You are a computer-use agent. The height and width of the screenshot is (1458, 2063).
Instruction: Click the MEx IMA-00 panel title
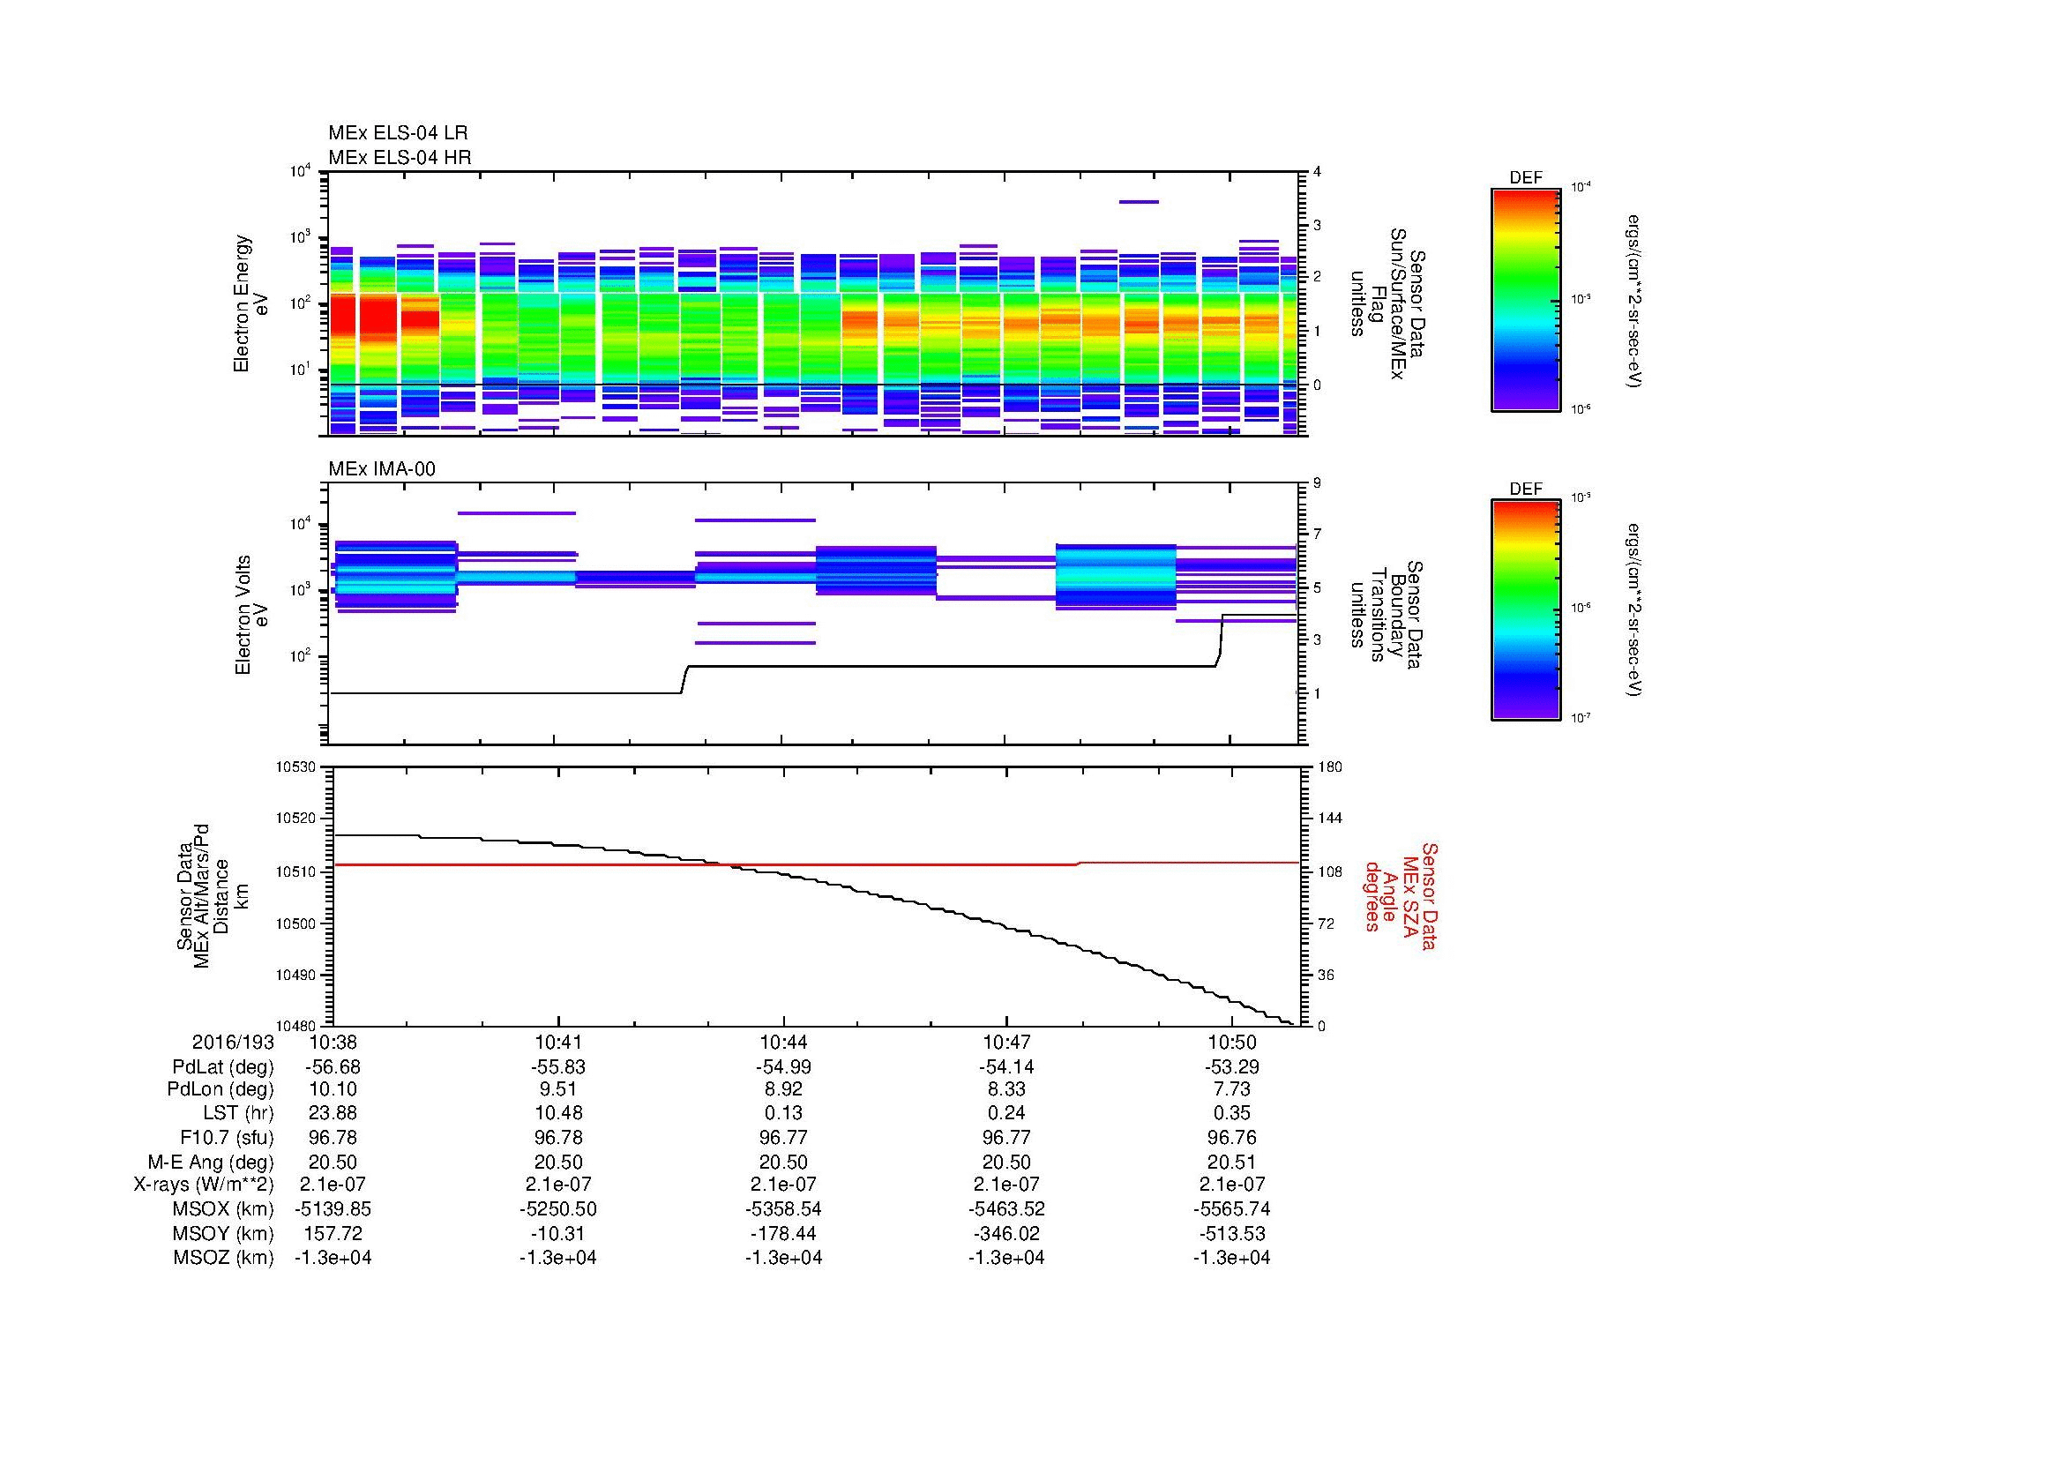point(382,469)
